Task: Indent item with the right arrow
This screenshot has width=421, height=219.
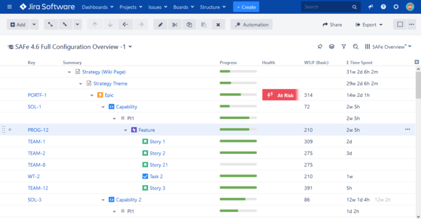Action: (x=141, y=25)
